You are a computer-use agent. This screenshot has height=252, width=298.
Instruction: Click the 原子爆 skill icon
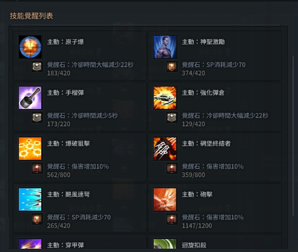coord(30,47)
